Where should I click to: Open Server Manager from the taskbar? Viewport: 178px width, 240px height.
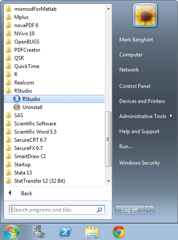[x=39, y=231]
